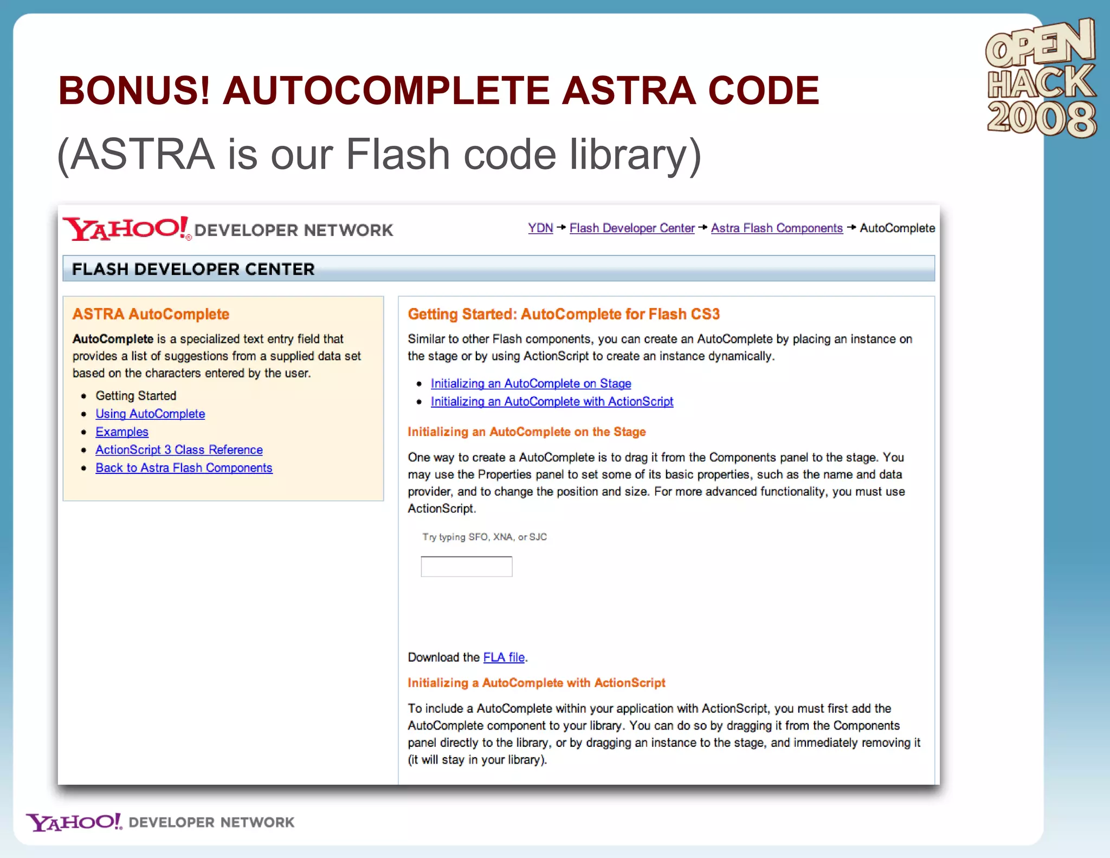
Task: Select the Getting Started list item
Action: coord(136,396)
